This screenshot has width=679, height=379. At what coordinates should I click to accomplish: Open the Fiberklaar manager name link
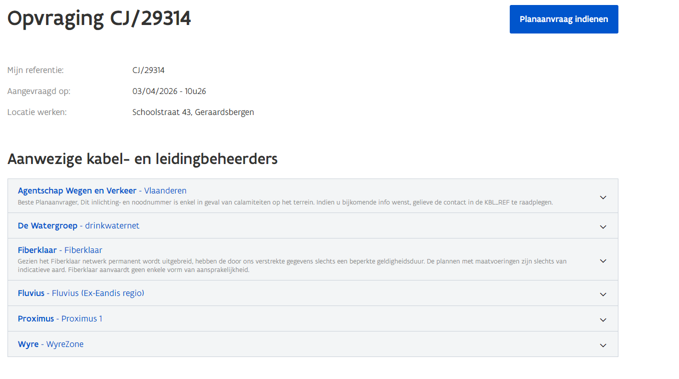[x=37, y=250]
